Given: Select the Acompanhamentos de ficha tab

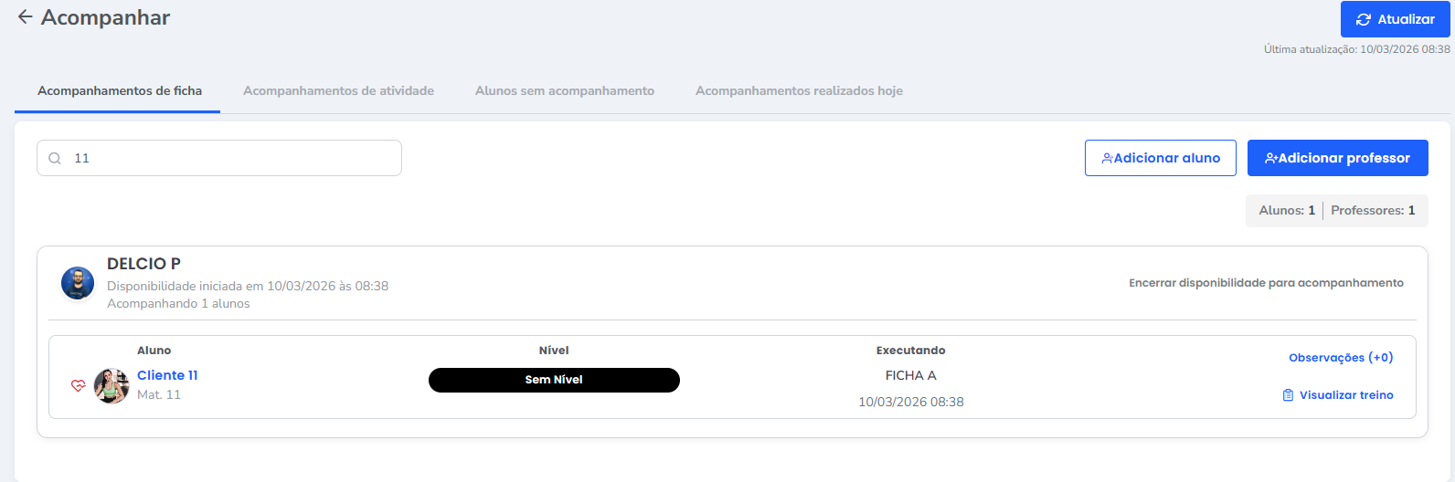Looking at the screenshot, I should [x=120, y=91].
